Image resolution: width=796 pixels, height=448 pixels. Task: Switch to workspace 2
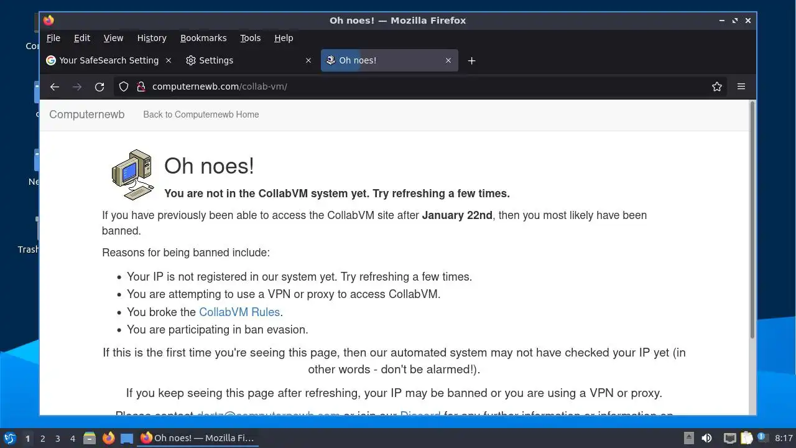click(43, 438)
